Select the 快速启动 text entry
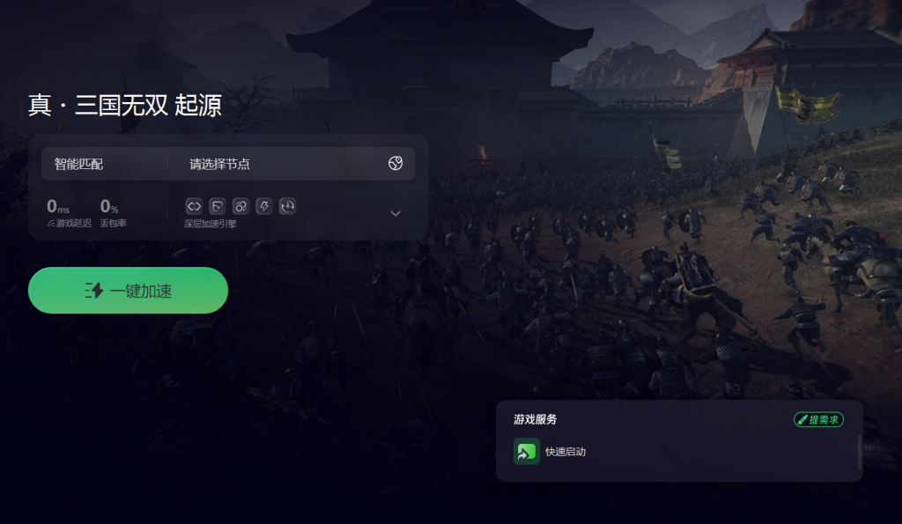This screenshot has width=902, height=524. 566,452
